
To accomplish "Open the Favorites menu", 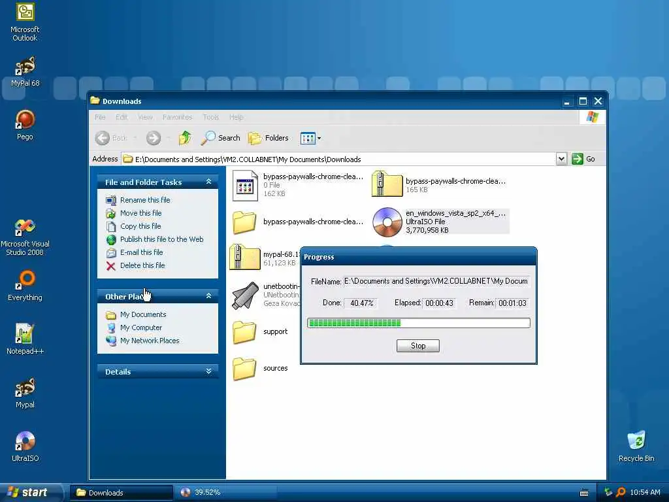I will coord(177,117).
